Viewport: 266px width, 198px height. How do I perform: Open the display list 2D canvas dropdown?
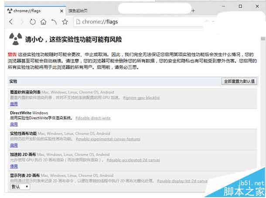[x=20, y=187]
